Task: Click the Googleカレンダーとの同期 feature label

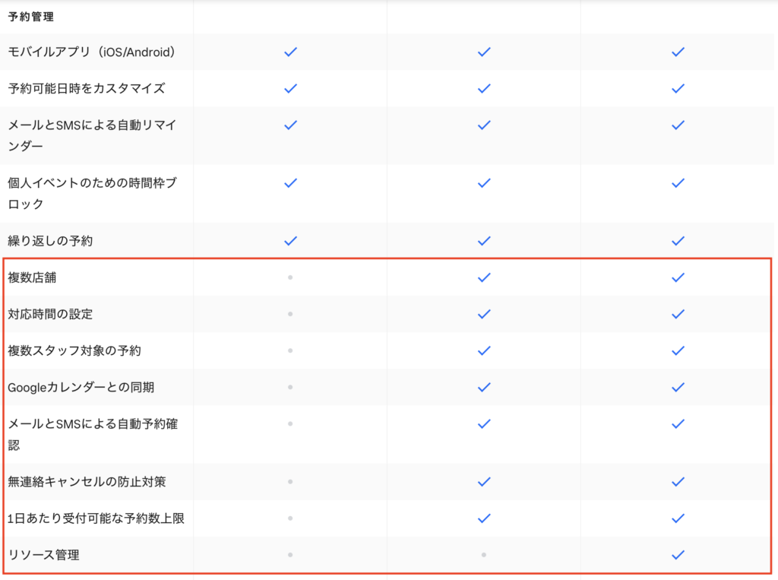Action: point(81,388)
